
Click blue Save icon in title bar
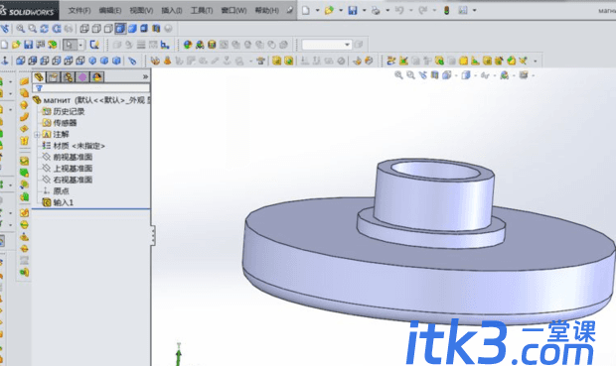click(x=353, y=11)
